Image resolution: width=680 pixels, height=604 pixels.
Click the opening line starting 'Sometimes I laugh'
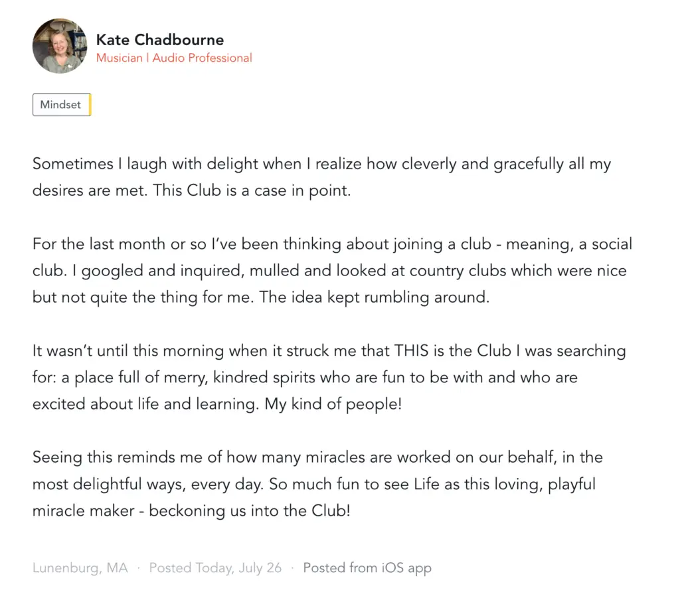[322, 164]
